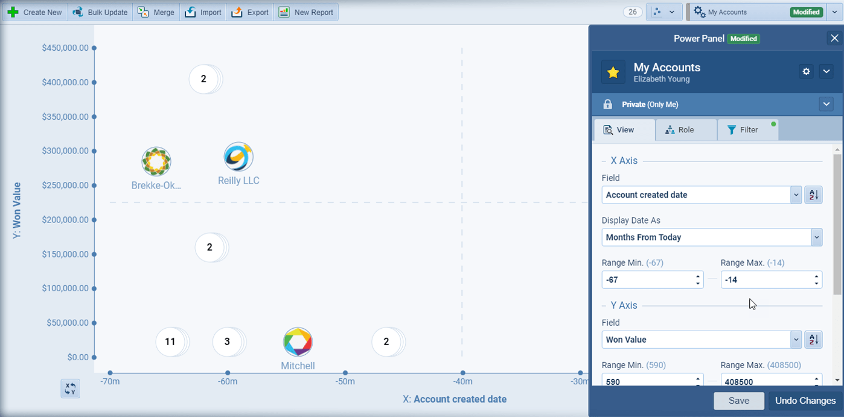Open the Months From Today dropdown
This screenshot has height=417, width=844.
click(x=816, y=238)
